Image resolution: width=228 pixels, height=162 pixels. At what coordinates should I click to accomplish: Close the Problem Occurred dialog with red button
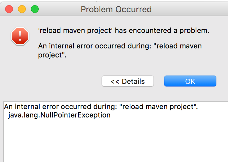tap(9, 9)
